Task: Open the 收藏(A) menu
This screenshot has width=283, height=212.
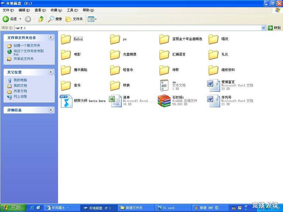Action: pos(56,10)
